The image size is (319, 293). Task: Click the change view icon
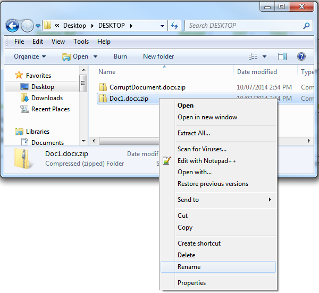tap(253, 56)
